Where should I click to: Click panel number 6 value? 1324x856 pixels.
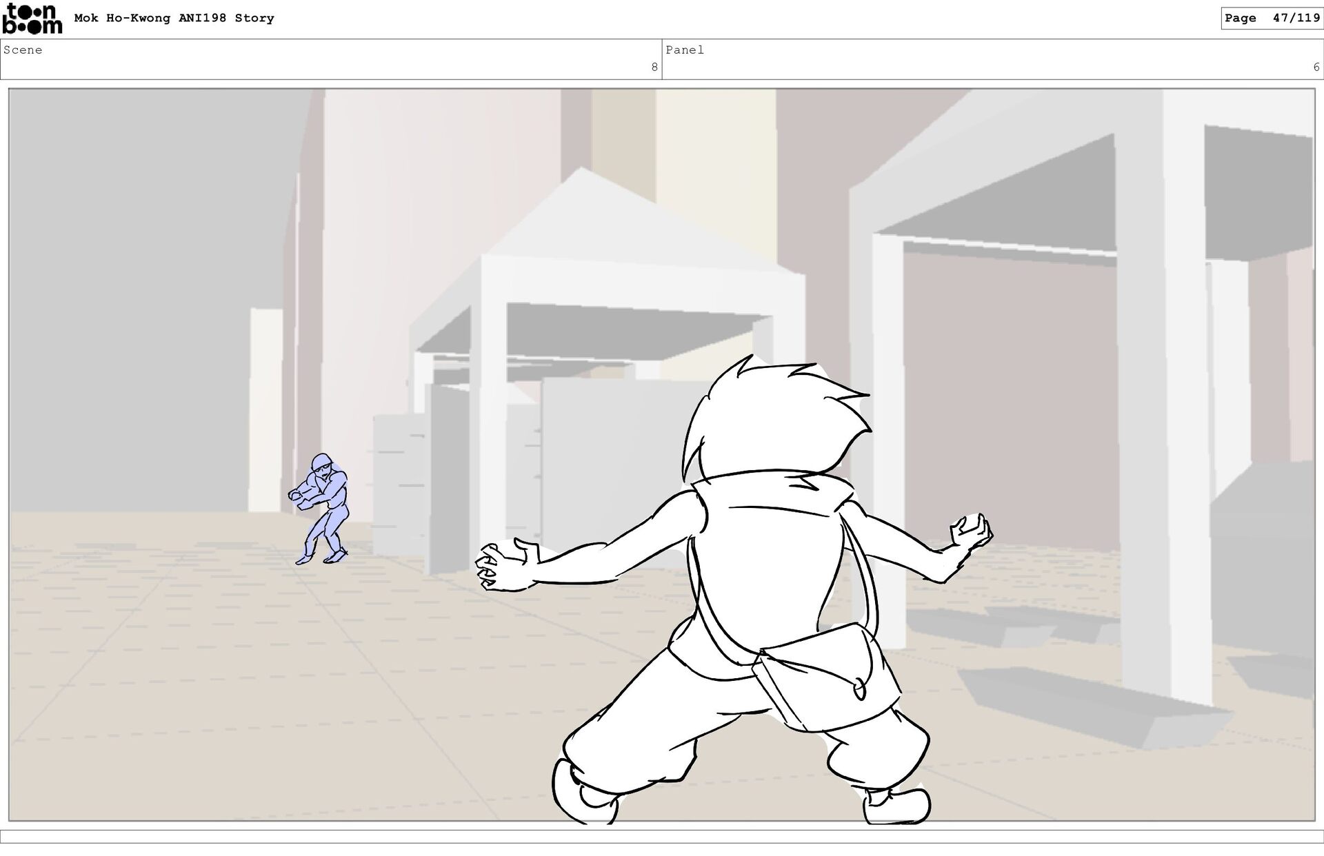click(1316, 68)
